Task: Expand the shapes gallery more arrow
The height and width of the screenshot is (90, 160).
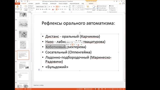Action: click(84, 9)
